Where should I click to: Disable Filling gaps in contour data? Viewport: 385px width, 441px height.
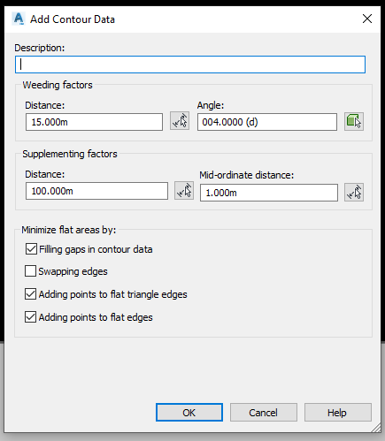[x=31, y=249]
